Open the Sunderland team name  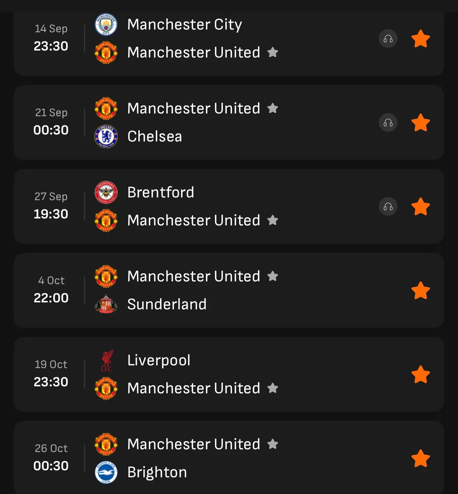click(x=167, y=304)
